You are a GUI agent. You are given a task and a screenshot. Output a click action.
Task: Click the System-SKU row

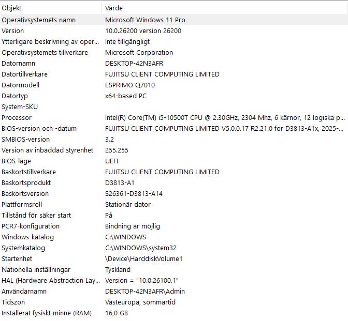click(174, 107)
